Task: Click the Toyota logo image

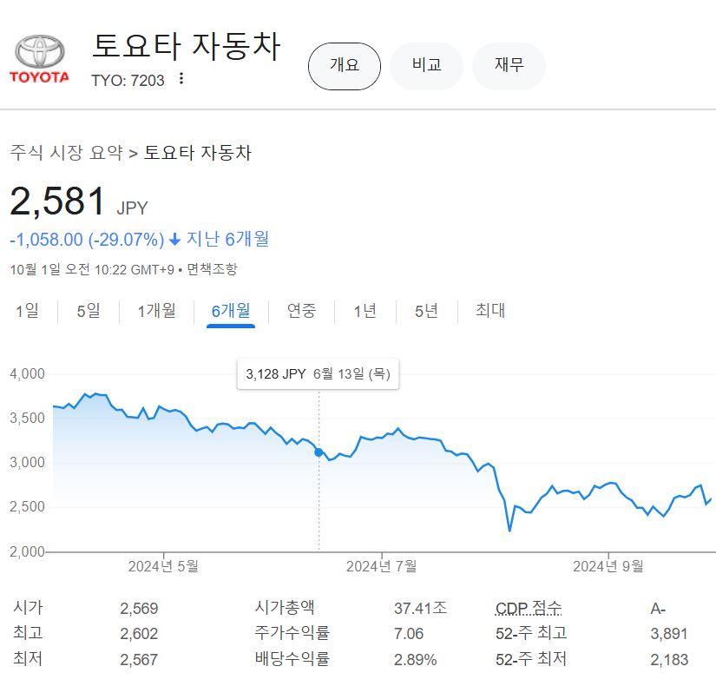Action: pyautogui.click(x=39, y=59)
